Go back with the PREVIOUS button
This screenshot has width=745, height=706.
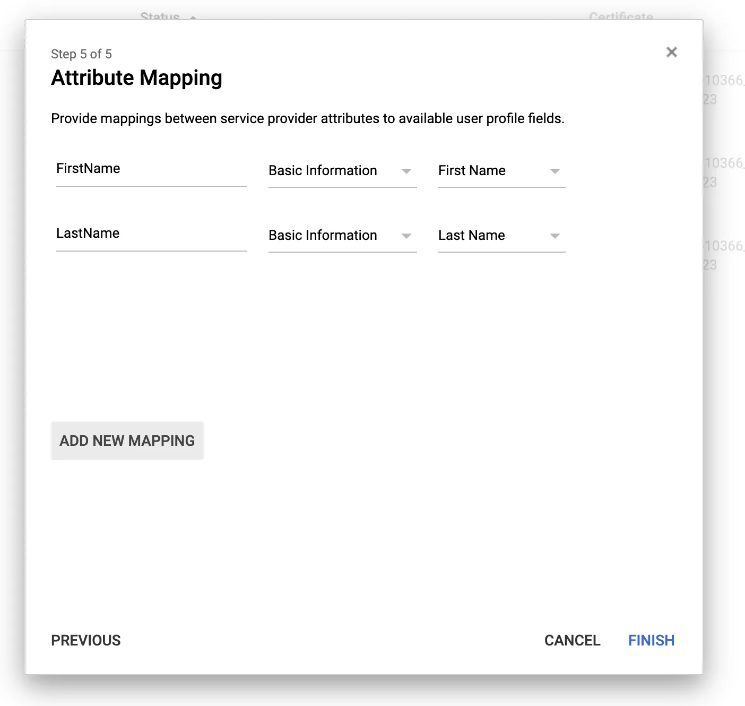86,640
